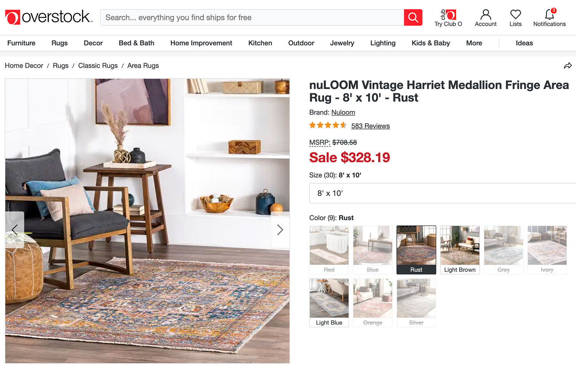Screen dimensions: 576x368
Task: Select the Light Brown color swatch
Action: 460,250
